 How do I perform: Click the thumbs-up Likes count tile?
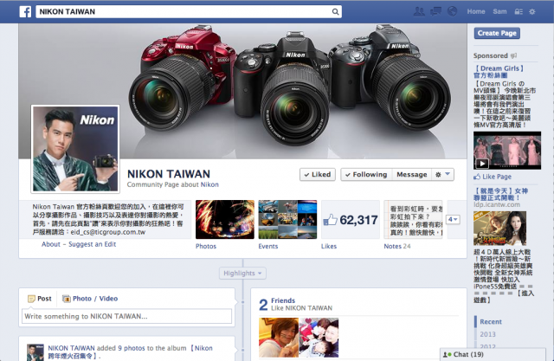351,220
